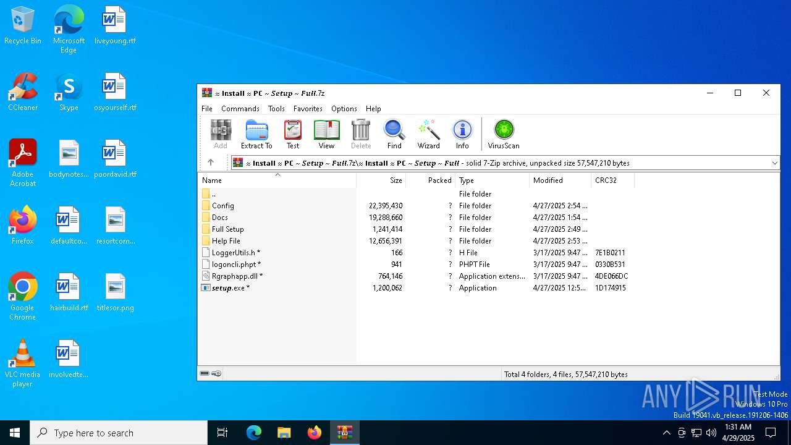791x445 pixels.
Task: Select the Docs folder icon
Action: (x=206, y=217)
